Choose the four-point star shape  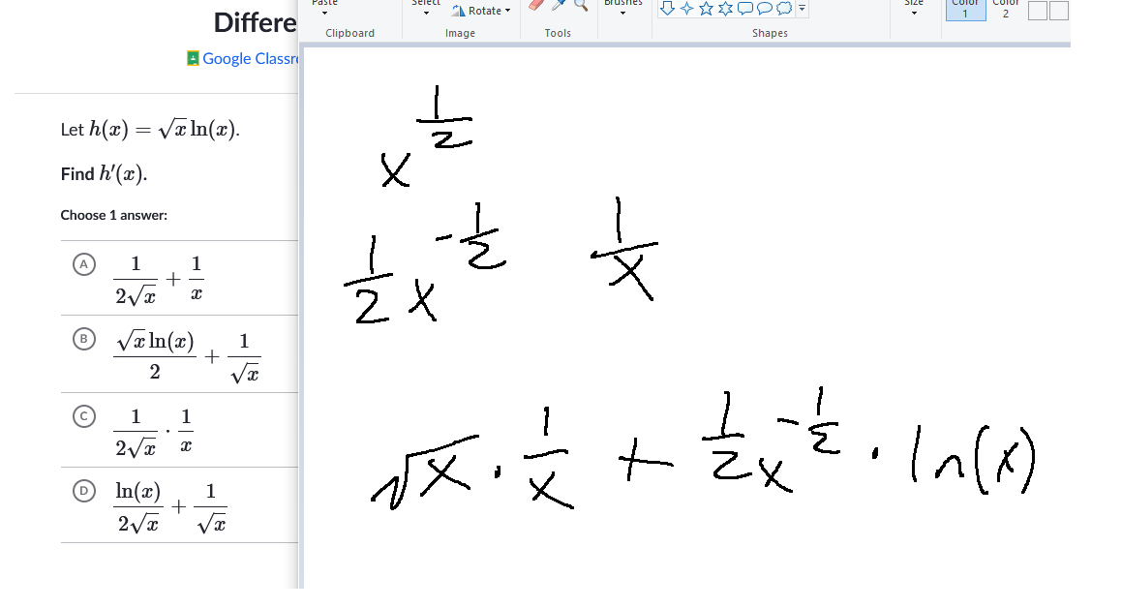[687, 9]
